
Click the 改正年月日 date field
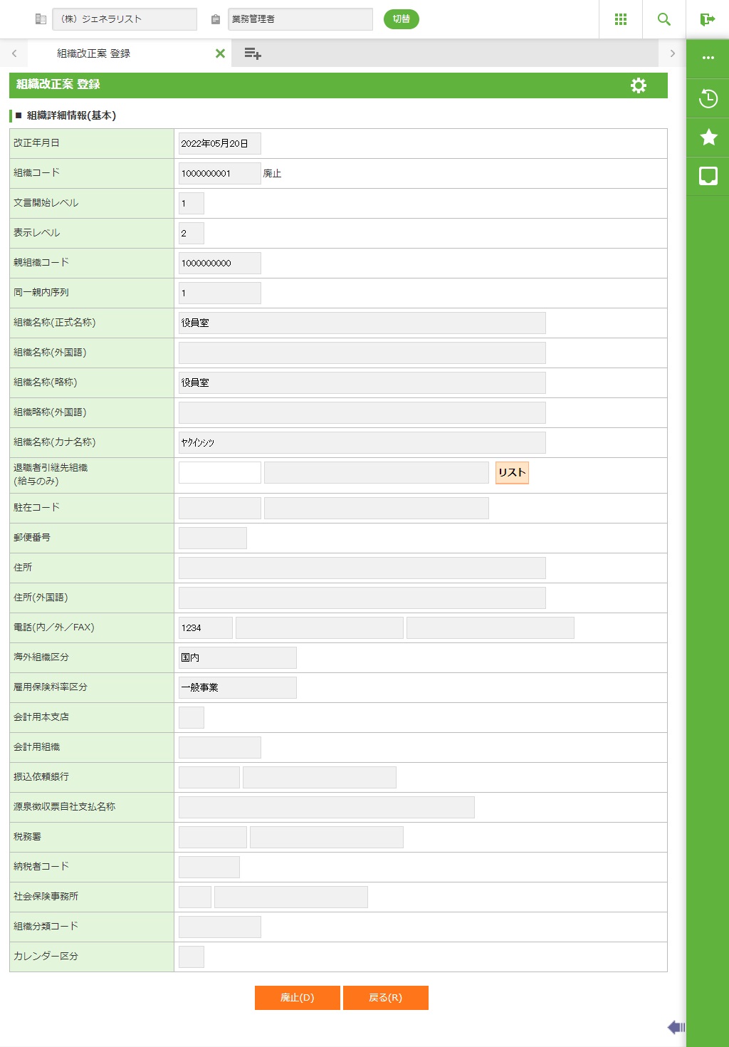click(220, 144)
